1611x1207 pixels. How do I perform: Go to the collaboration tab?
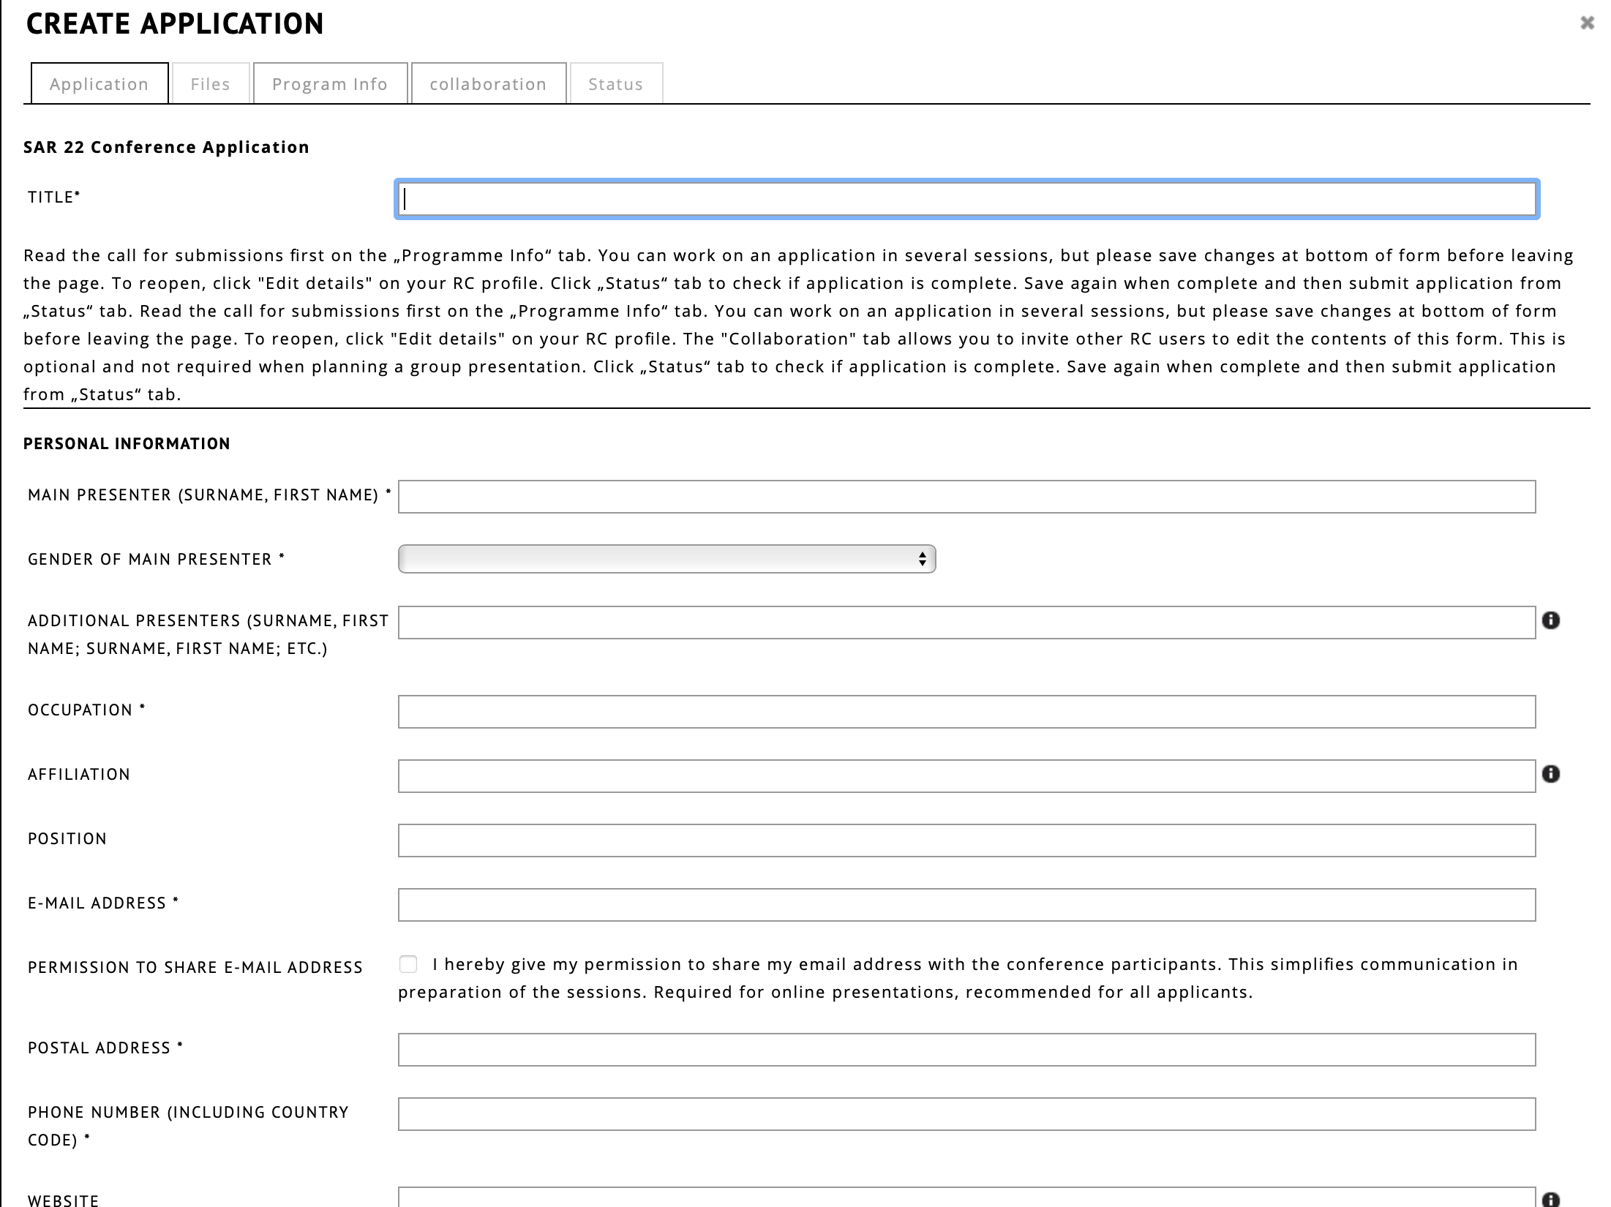tap(488, 84)
